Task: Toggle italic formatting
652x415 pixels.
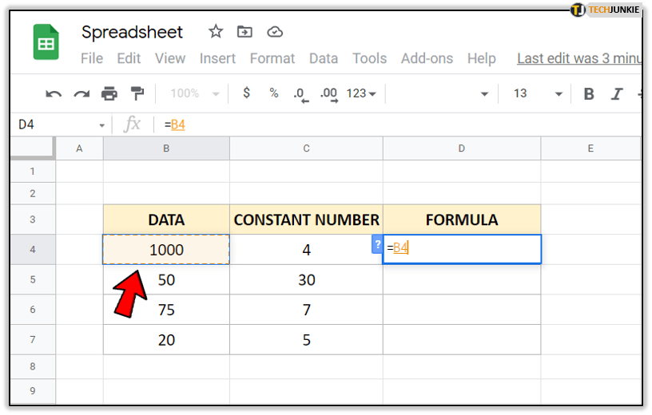Action: click(x=616, y=94)
